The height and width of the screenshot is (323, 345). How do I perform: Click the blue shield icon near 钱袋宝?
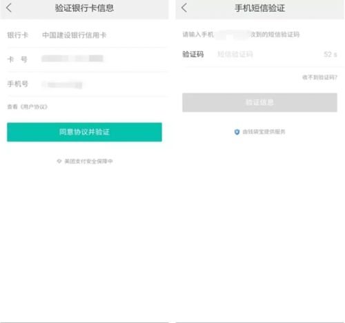point(237,132)
